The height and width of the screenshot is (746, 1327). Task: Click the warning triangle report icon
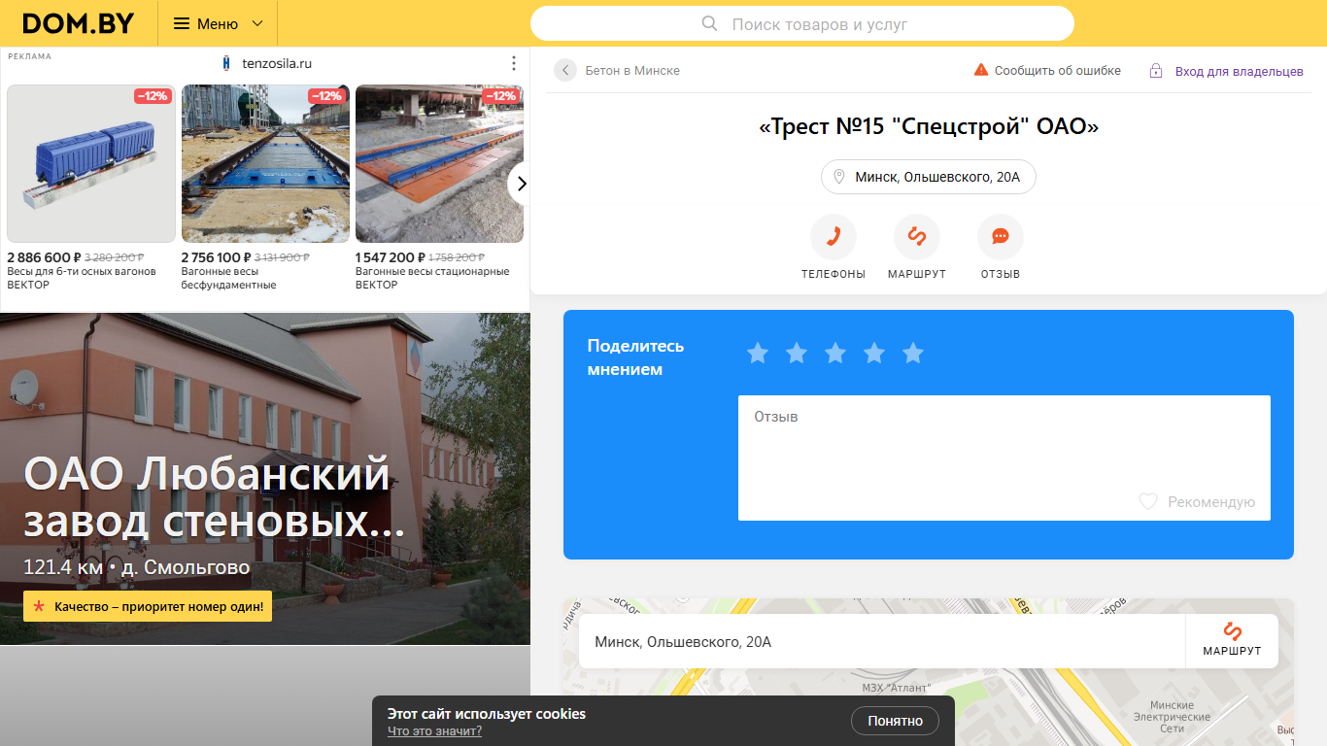[x=981, y=70]
